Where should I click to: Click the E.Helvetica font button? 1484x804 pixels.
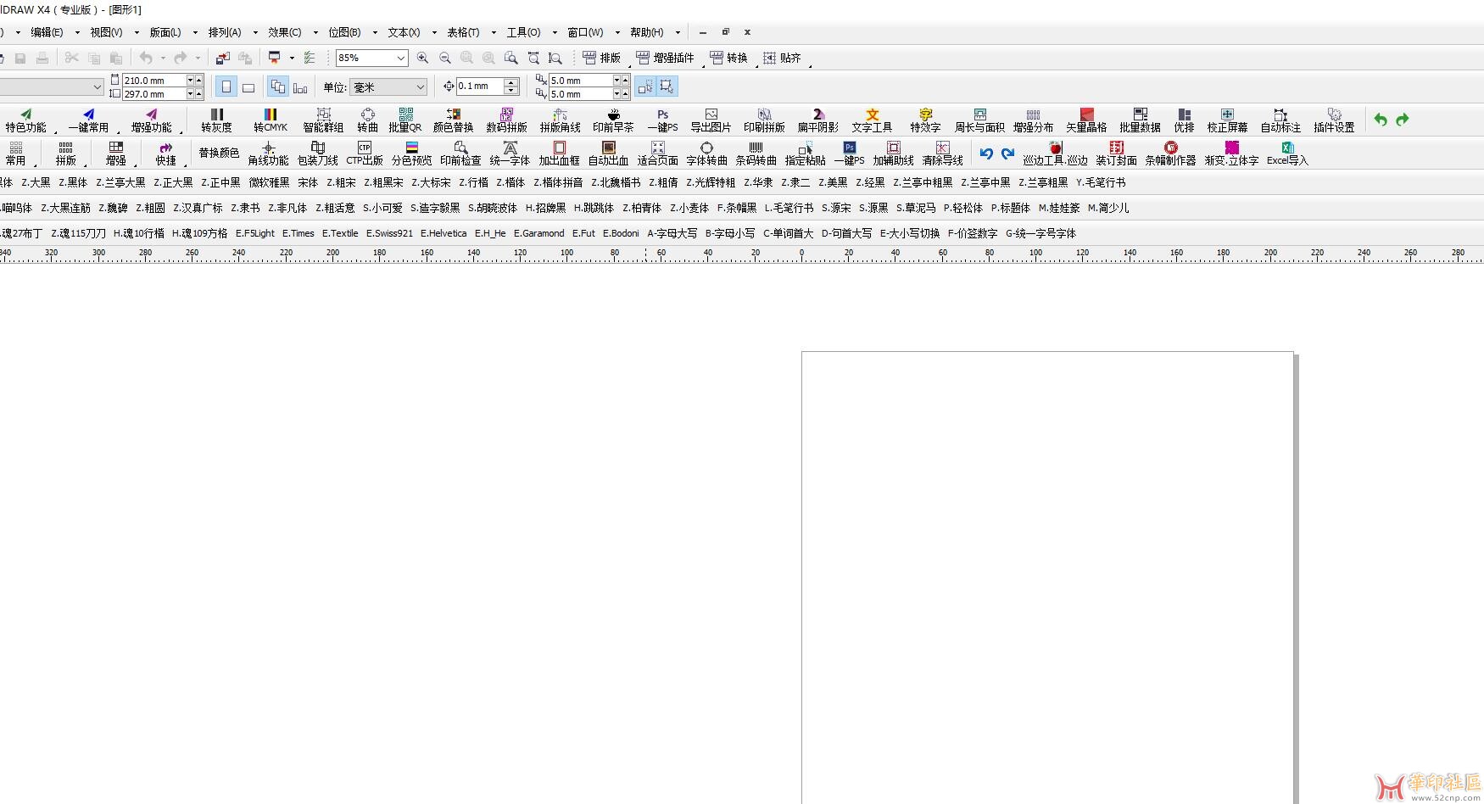coord(444,233)
